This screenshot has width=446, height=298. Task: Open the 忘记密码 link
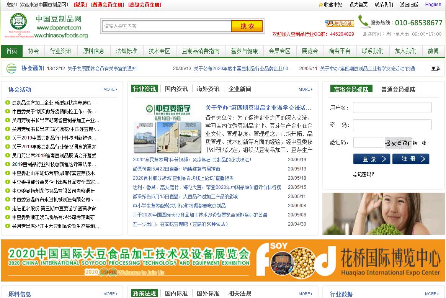tap(363, 174)
